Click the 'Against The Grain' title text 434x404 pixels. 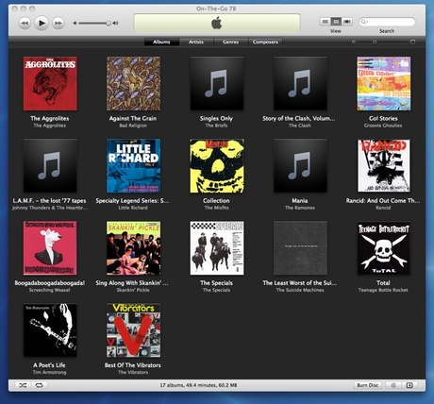tap(133, 118)
